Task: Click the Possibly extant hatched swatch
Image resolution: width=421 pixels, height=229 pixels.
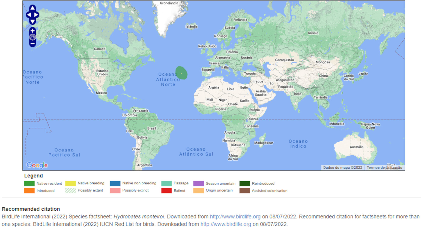Action: pyautogui.click(x=70, y=191)
